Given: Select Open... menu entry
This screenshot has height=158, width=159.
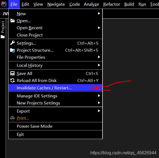Looking at the screenshot, I should 55,21.
